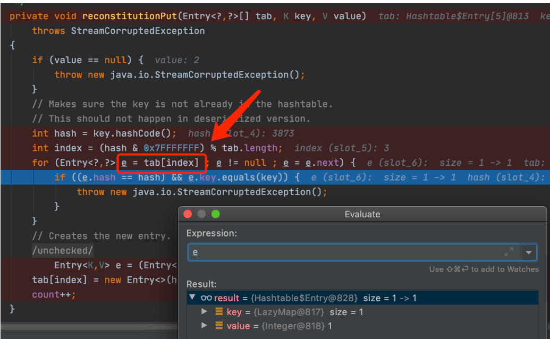Click the field icon next to value
The width and height of the screenshot is (550, 339).
[219, 326]
